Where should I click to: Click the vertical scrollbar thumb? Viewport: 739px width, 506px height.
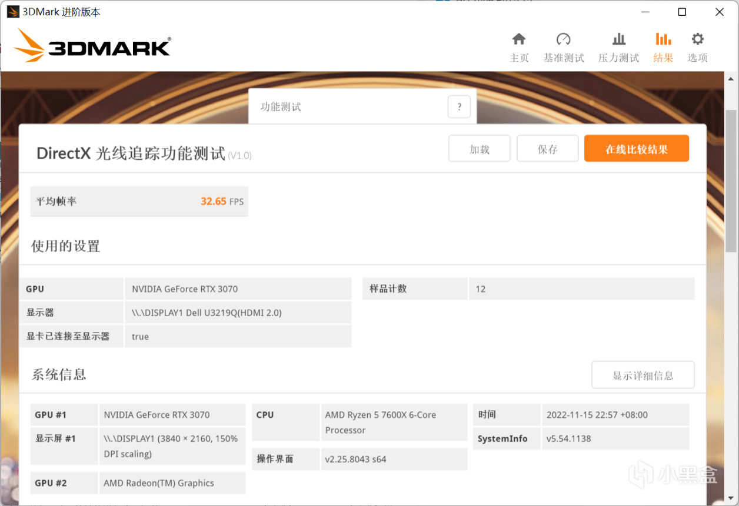(x=731, y=181)
